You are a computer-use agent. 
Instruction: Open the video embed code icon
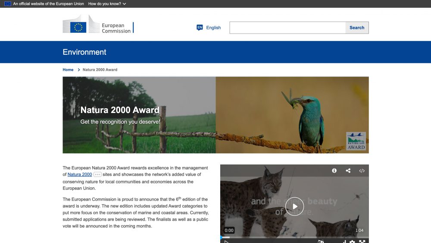(362, 170)
